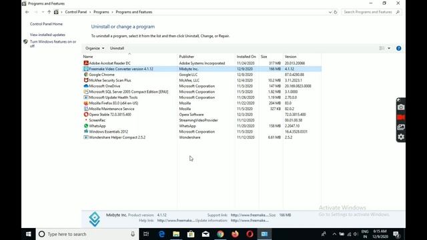427x240 pixels.
Task: Open Microsoft Store from the taskbar
Action: click(191, 234)
